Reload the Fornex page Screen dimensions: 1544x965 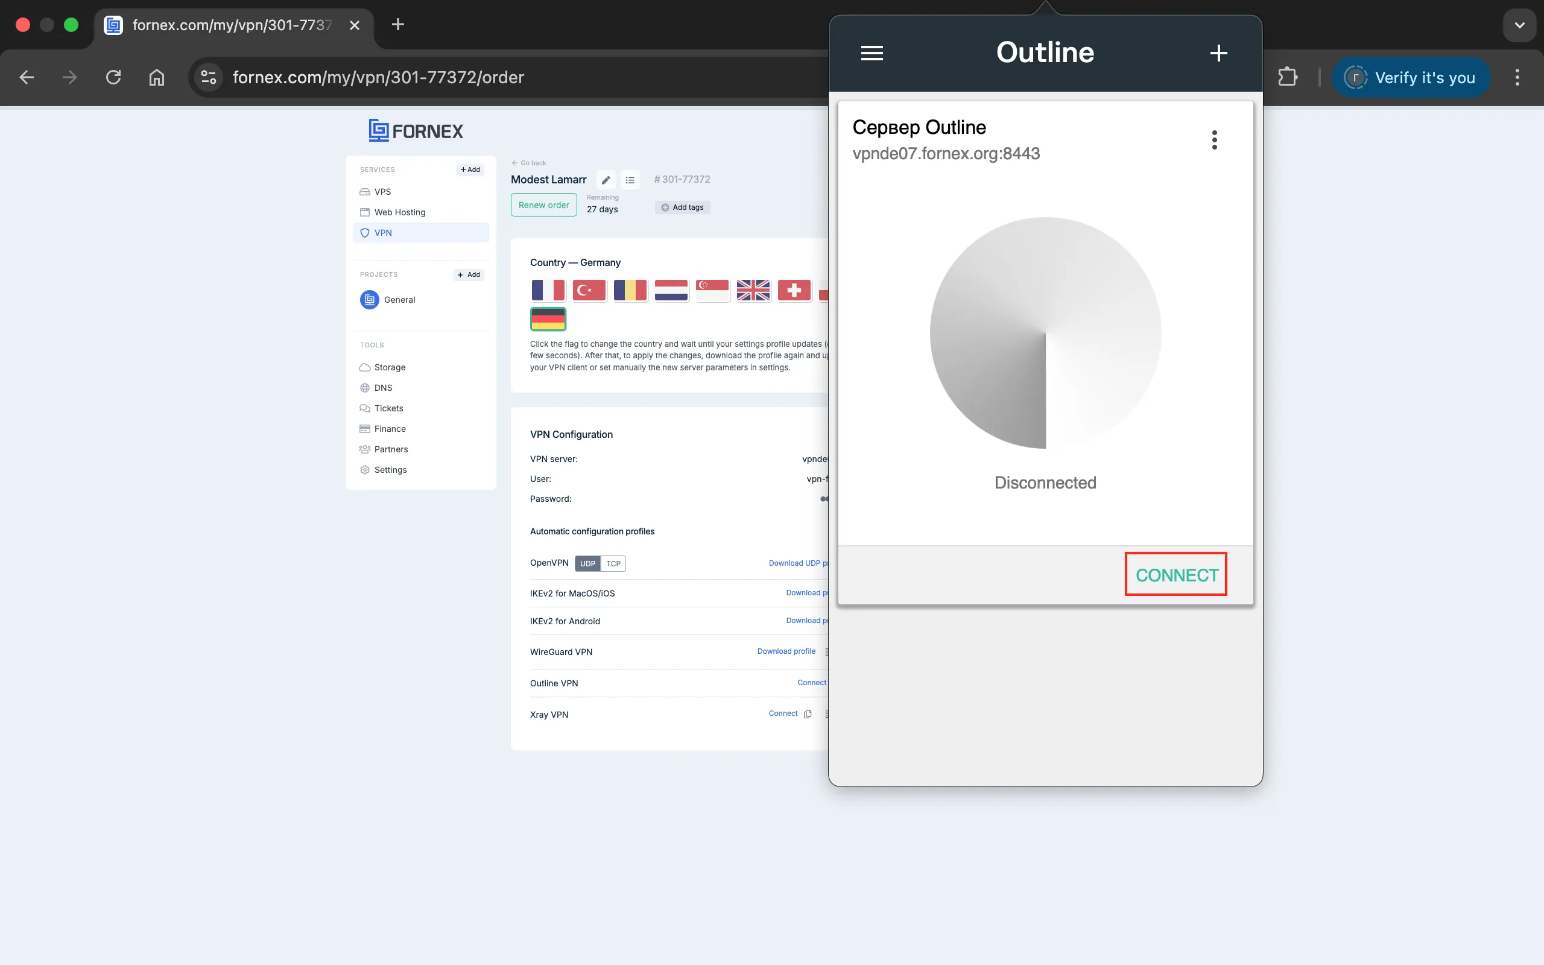[113, 77]
